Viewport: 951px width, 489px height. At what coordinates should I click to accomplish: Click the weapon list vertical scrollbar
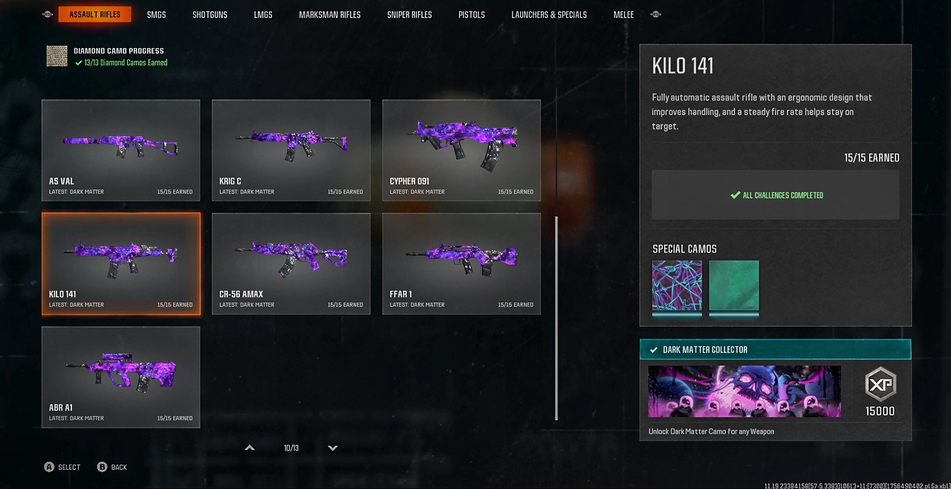click(556, 318)
